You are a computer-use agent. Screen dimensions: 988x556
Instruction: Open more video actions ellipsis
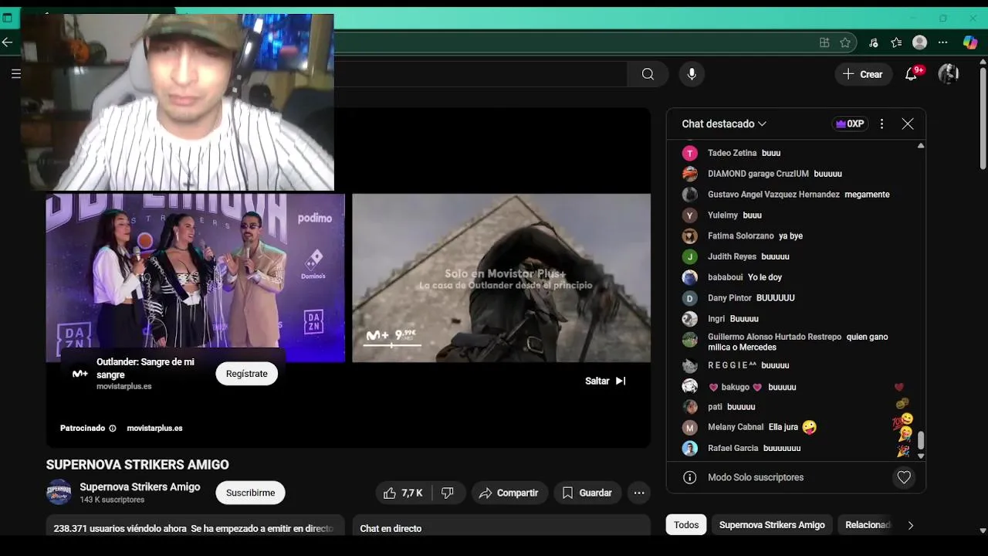tap(639, 493)
